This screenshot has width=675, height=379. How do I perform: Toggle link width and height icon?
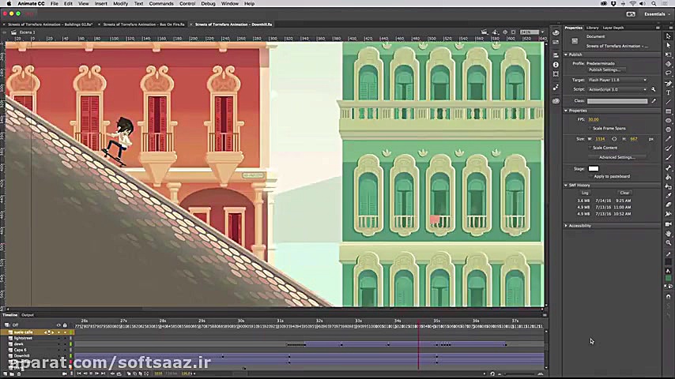tap(614, 139)
